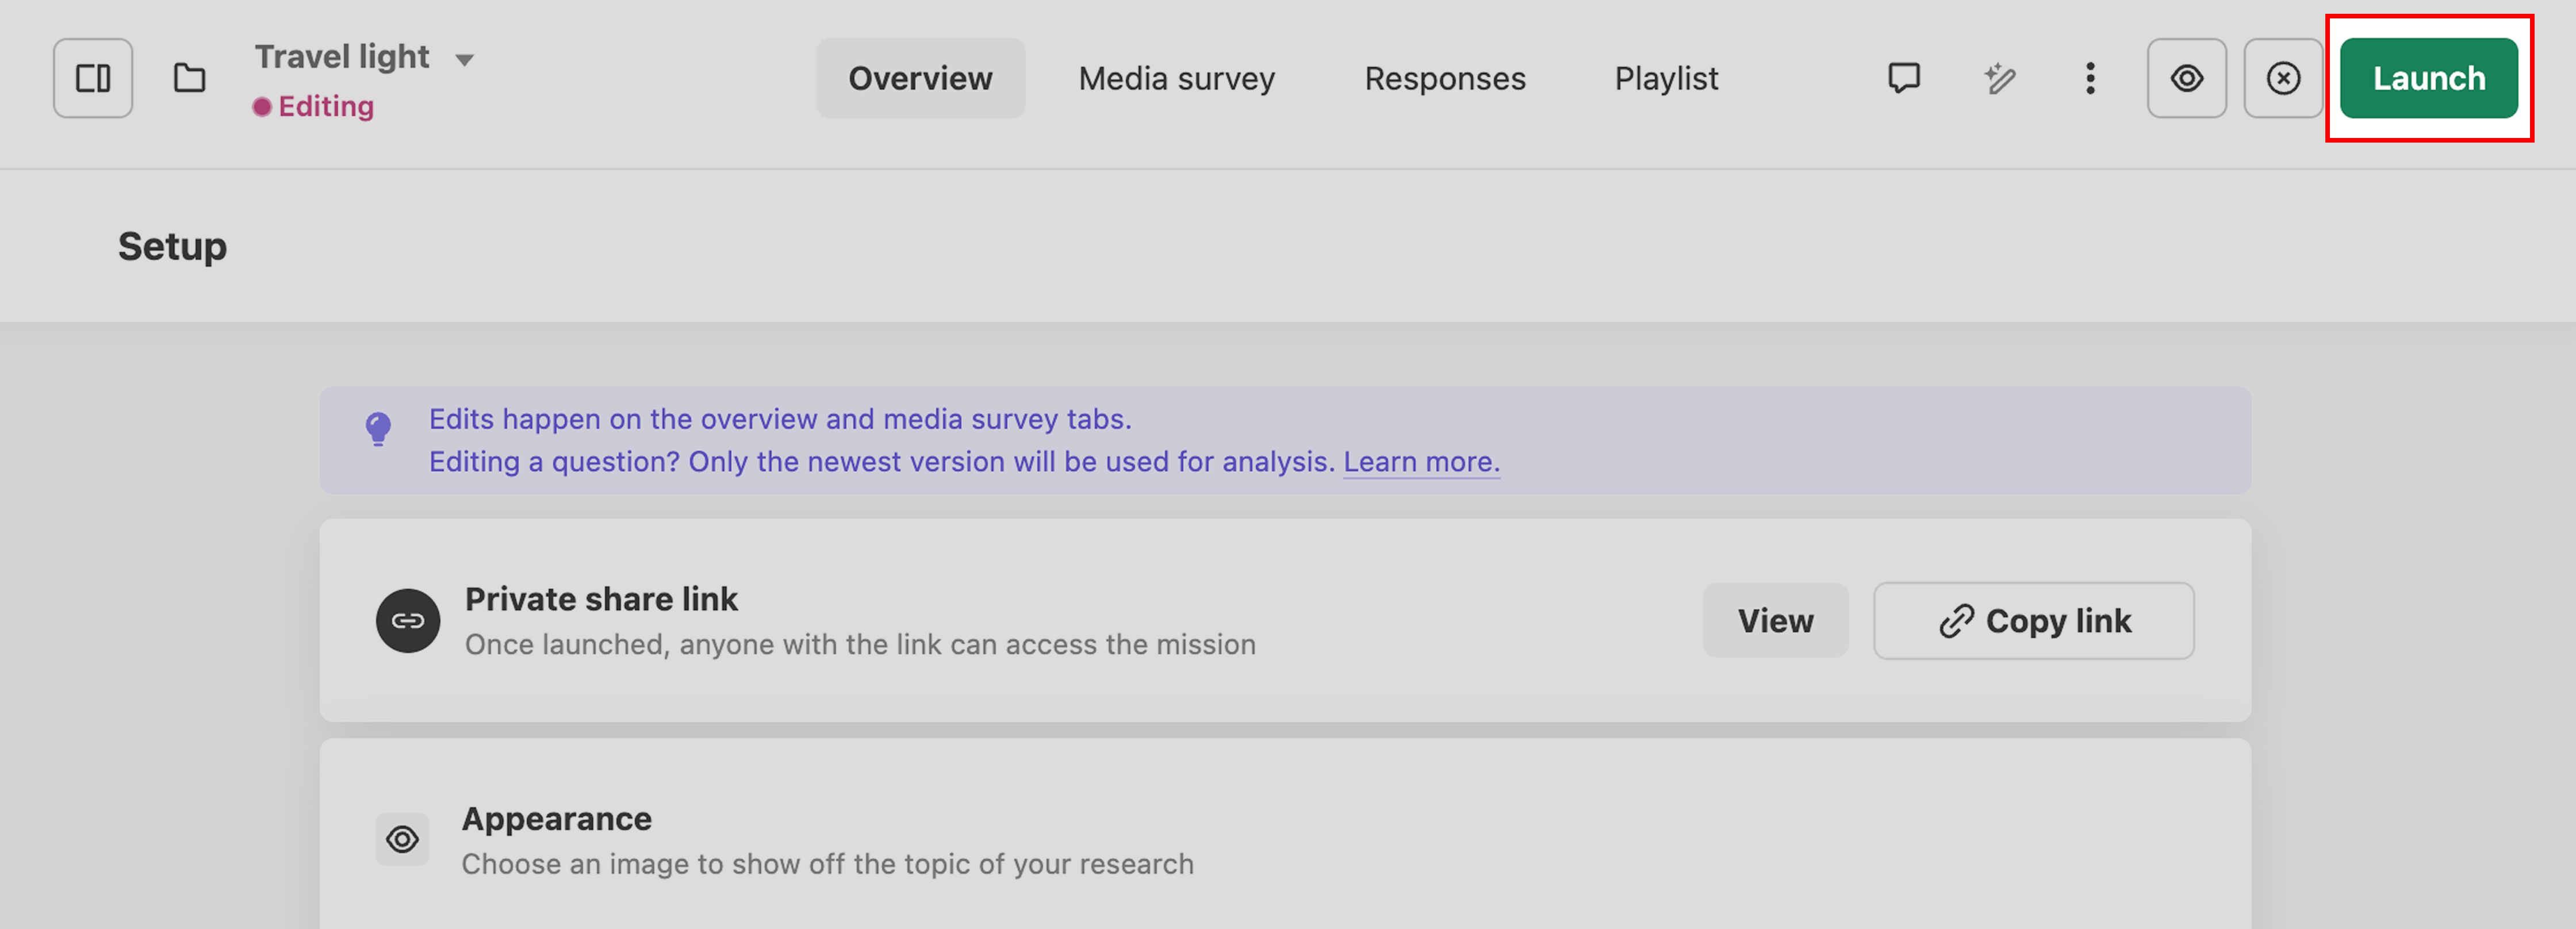Click the Copy link button
Screen dimensions: 2576x929
(x=2033, y=621)
